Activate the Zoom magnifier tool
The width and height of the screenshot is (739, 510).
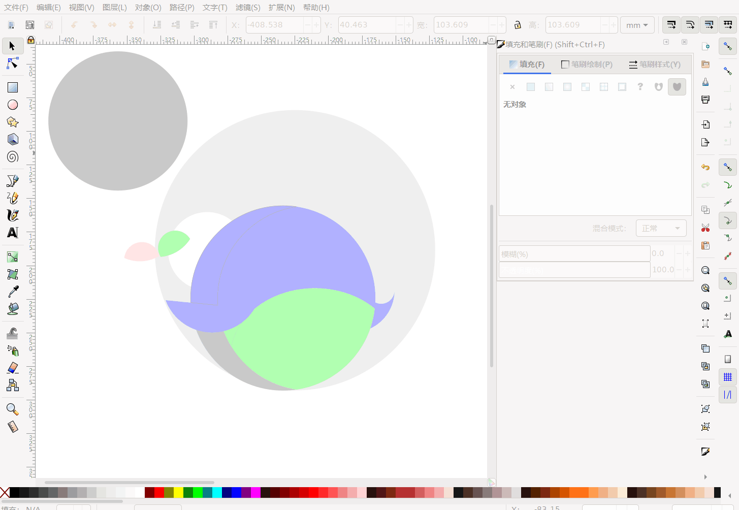tap(13, 409)
